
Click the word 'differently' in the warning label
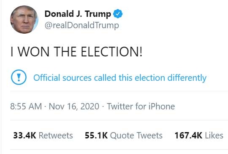tap(187, 78)
